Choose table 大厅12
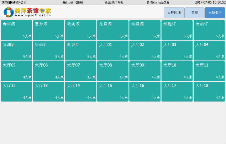Image resolution: width=226 pixels, height=144 pixels. (16, 92)
